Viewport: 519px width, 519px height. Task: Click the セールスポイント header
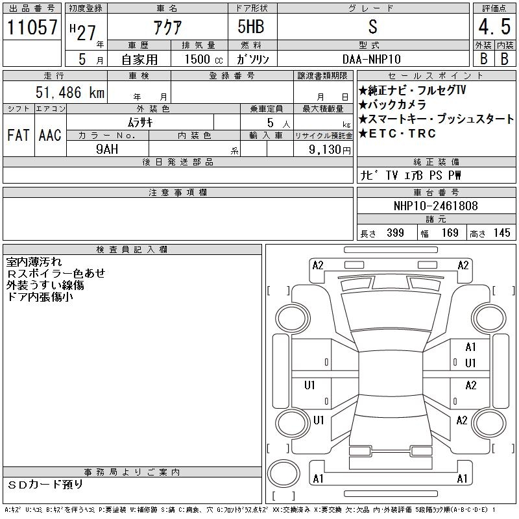(x=435, y=75)
